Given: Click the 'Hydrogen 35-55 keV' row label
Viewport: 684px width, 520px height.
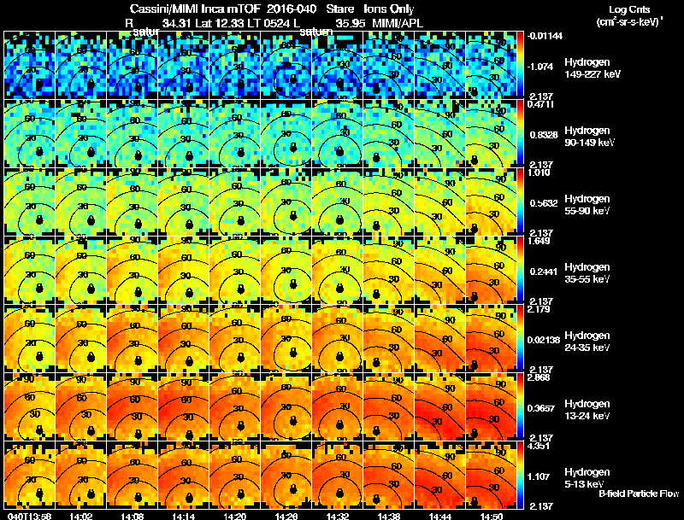Looking at the screenshot, I should [587, 273].
